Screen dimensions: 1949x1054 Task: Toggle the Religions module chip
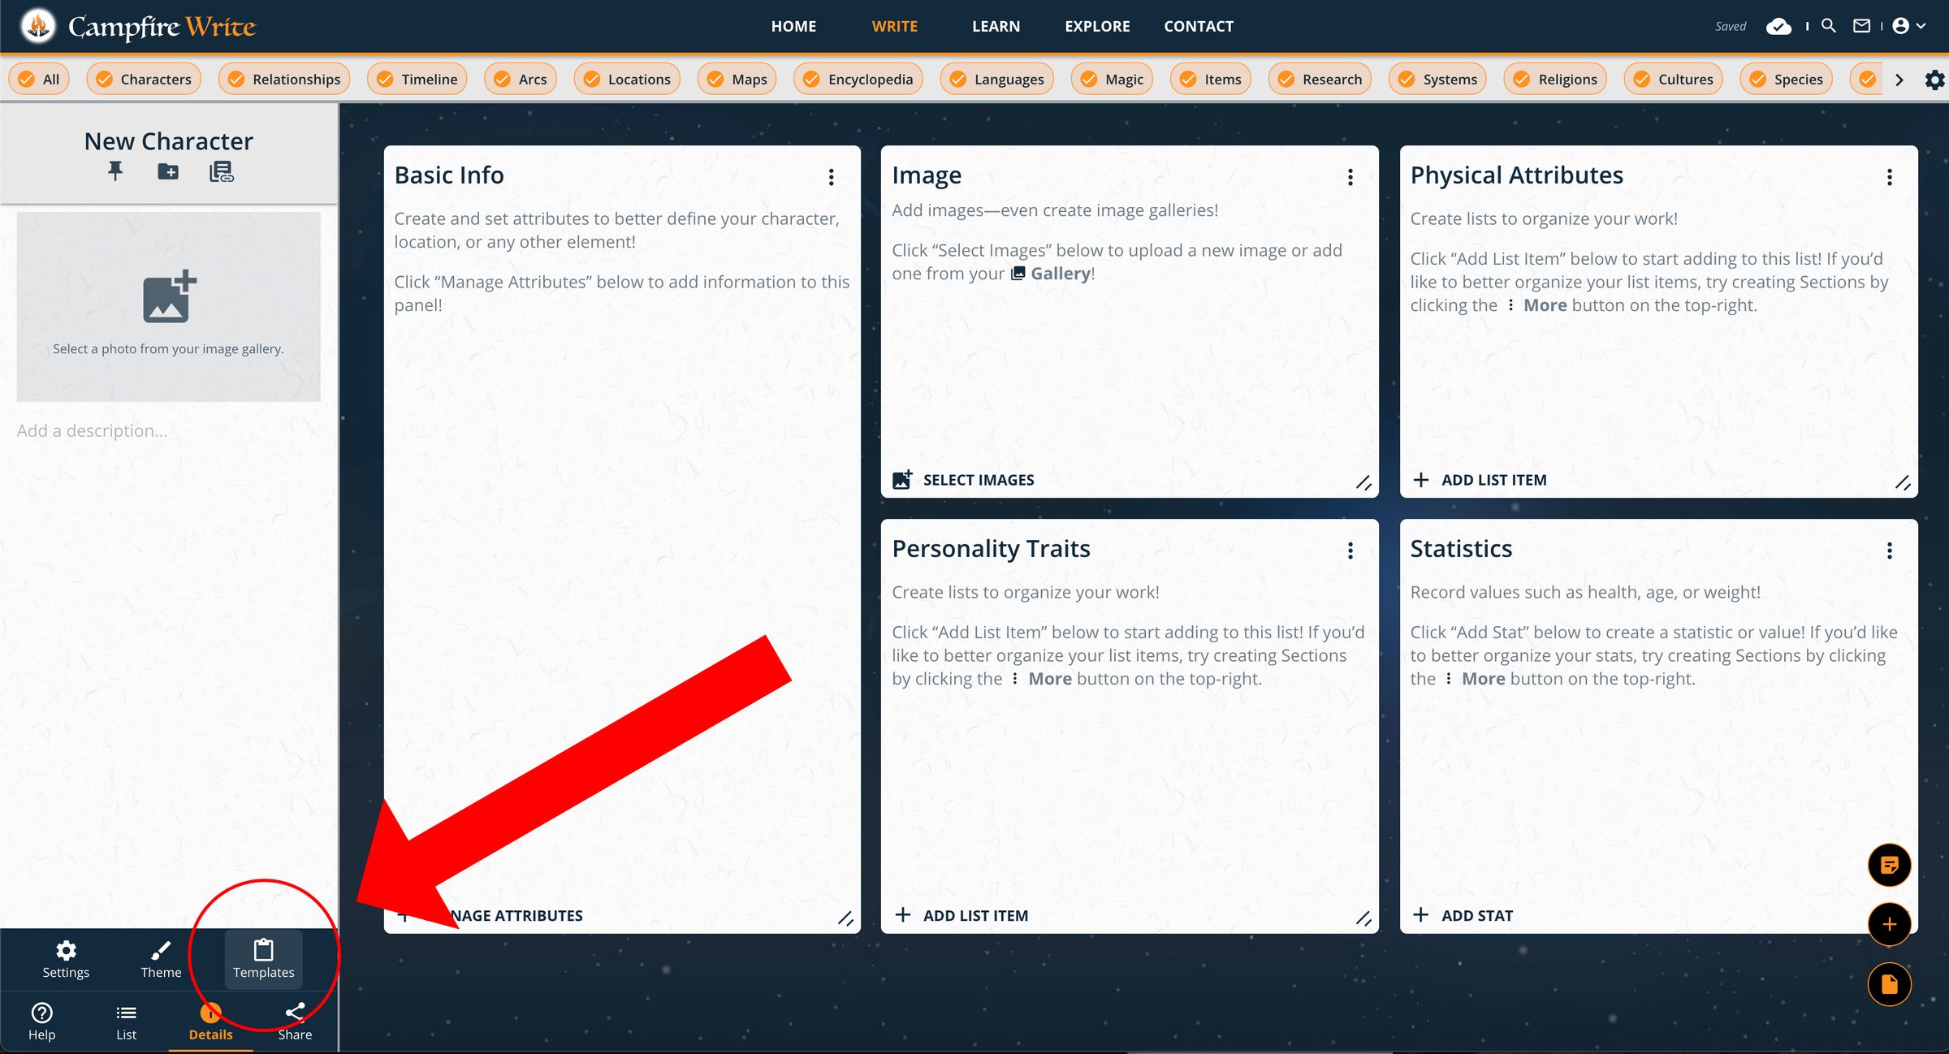tap(1555, 80)
